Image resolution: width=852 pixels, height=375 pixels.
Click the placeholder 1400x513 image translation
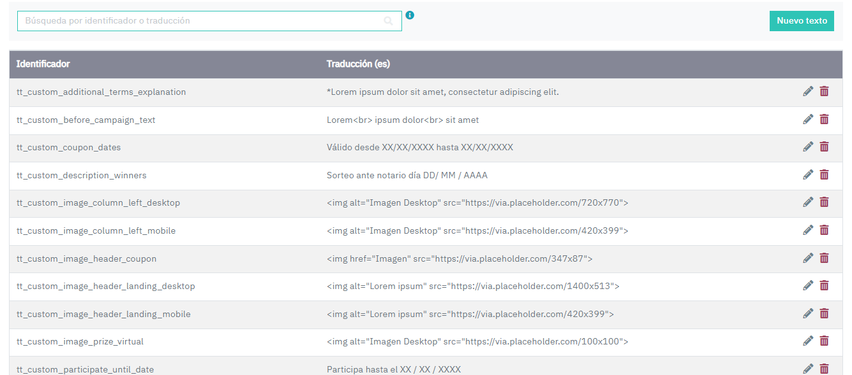point(473,287)
